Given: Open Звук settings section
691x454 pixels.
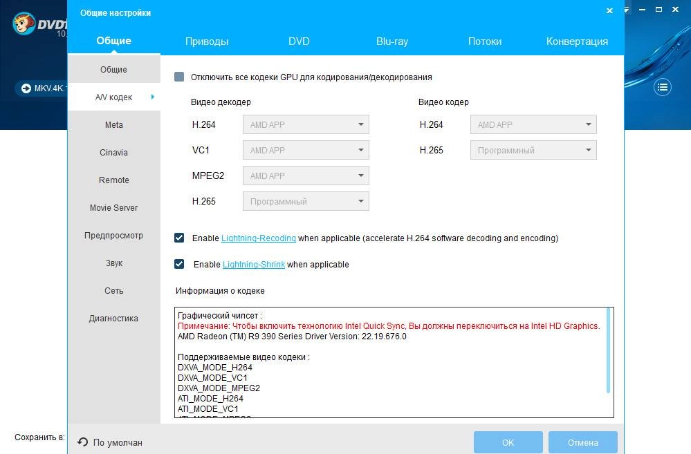Looking at the screenshot, I should 113,263.
